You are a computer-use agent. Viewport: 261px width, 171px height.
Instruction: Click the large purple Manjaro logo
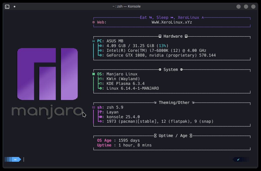(47, 74)
